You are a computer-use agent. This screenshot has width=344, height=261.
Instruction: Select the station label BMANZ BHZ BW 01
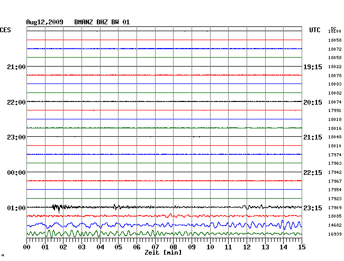point(102,22)
